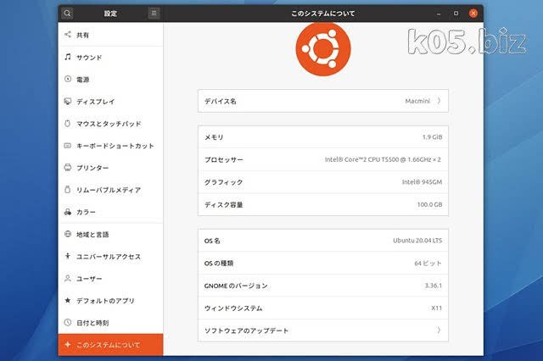Click the mouse icon for マウスとタッチパッド

coord(68,123)
